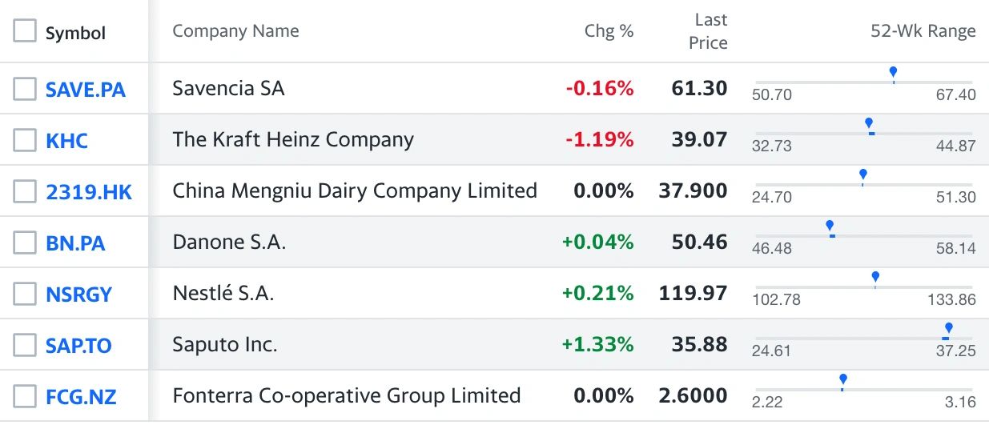The image size is (989, 433).
Task: Tick the select-all checkbox beside Symbol
Action: 25,31
